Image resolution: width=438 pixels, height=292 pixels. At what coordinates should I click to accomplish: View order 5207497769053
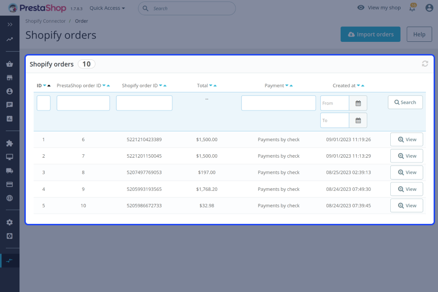pos(406,173)
